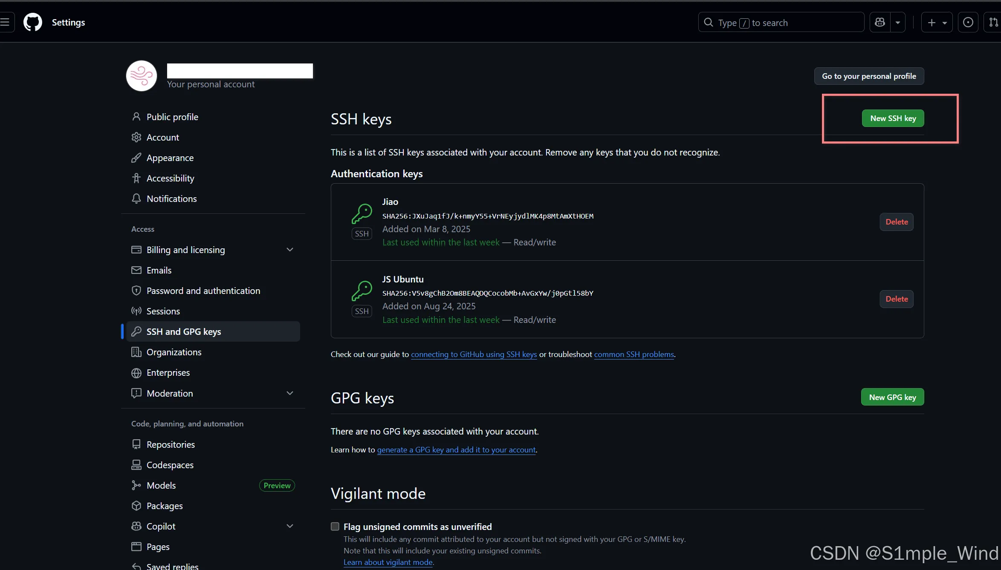Expand the Moderation section chevron
The width and height of the screenshot is (1001, 570).
point(290,393)
